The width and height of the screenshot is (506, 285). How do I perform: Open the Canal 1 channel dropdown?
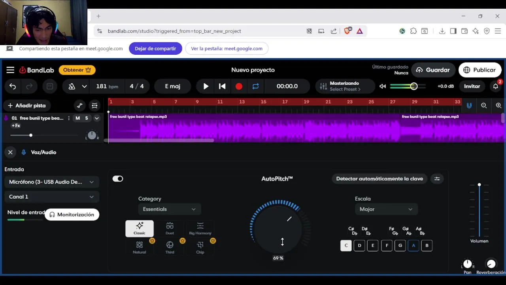(52, 197)
